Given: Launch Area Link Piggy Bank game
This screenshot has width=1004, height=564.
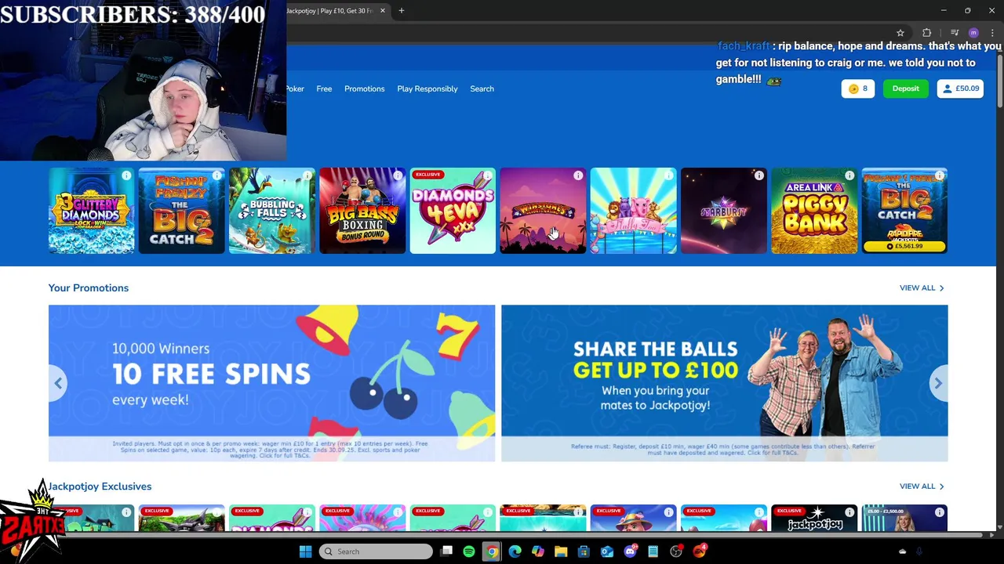Looking at the screenshot, I should tap(814, 211).
